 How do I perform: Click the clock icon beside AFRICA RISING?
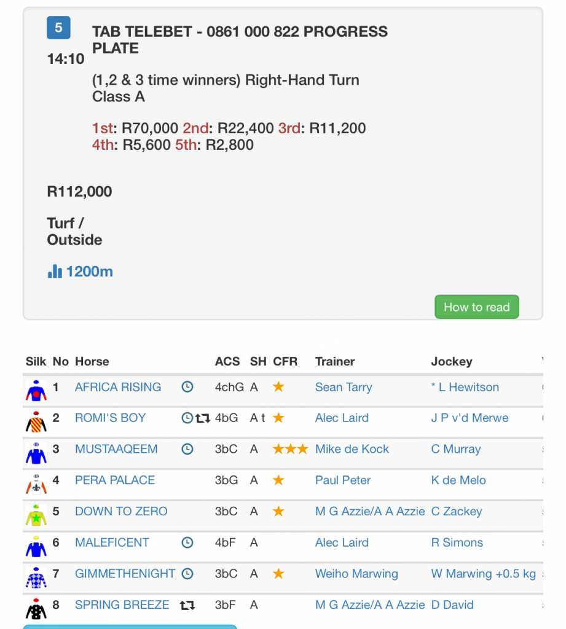pyautogui.click(x=187, y=387)
